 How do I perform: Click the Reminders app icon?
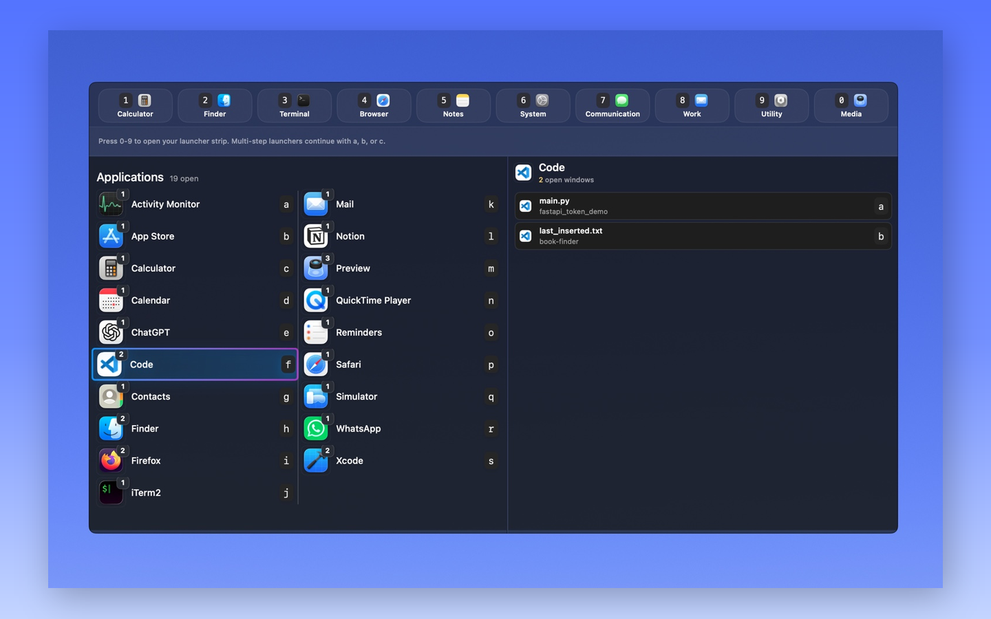(x=316, y=332)
